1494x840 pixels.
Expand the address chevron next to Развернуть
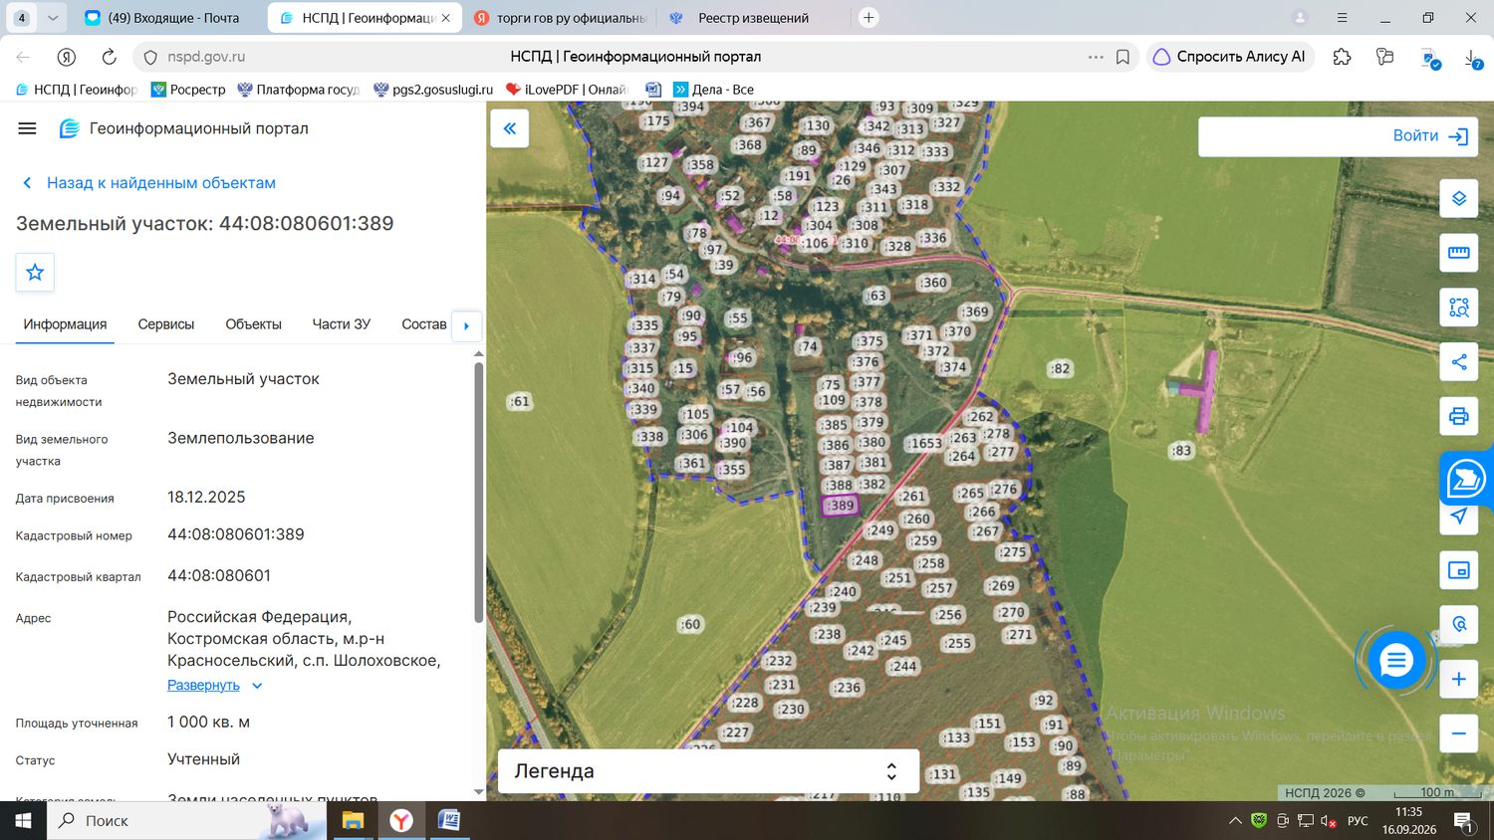click(257, 686)
